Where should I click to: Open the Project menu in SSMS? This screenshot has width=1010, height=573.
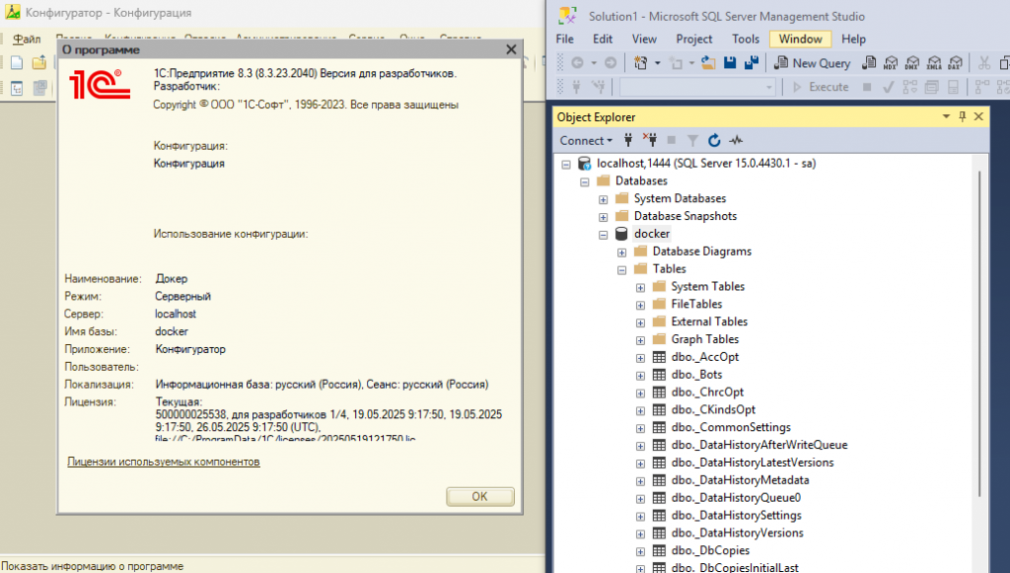coord(693,39)
